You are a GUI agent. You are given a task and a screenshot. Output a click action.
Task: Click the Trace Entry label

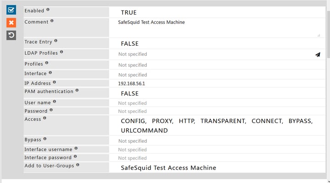(38, 42)
